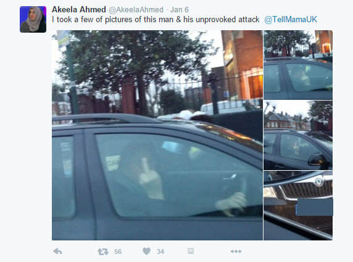The height and width of the screenshot is (262, 353).
Task: Open the top-right car window thumbnail
Action: point(298,65)
